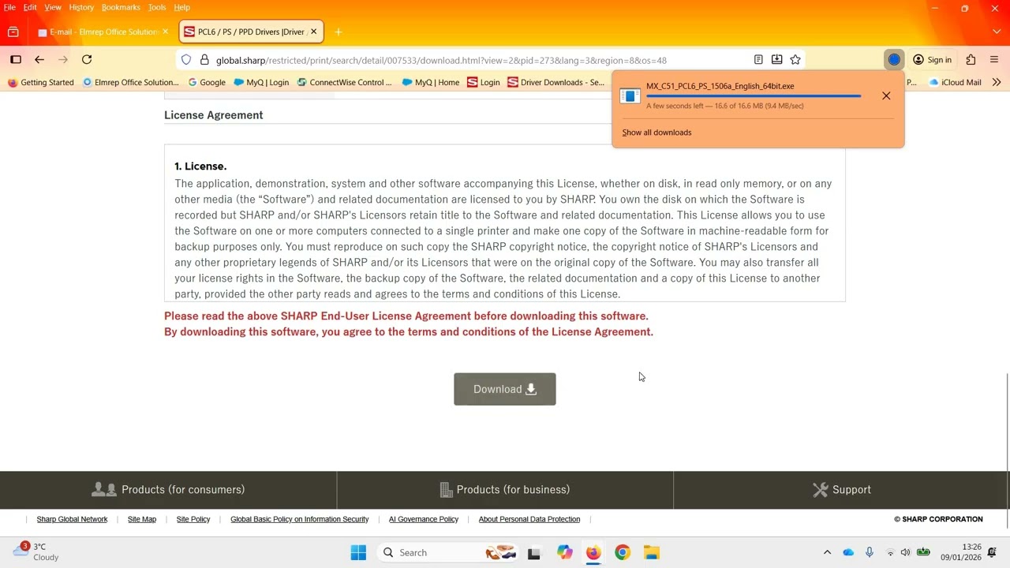Show more bookmarks chevron
This screenshot has width=1010, height=568.
click(x=997, y=82)
